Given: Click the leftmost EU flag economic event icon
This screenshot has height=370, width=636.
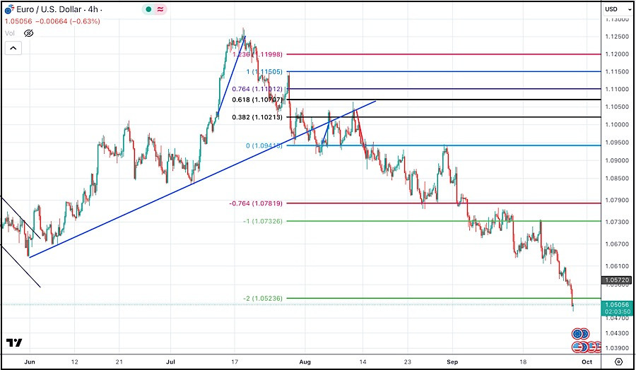Looking at the screenshot, I should click(577, 334).
